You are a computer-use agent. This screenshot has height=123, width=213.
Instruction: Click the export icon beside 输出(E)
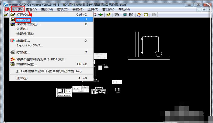click(13, 41)
